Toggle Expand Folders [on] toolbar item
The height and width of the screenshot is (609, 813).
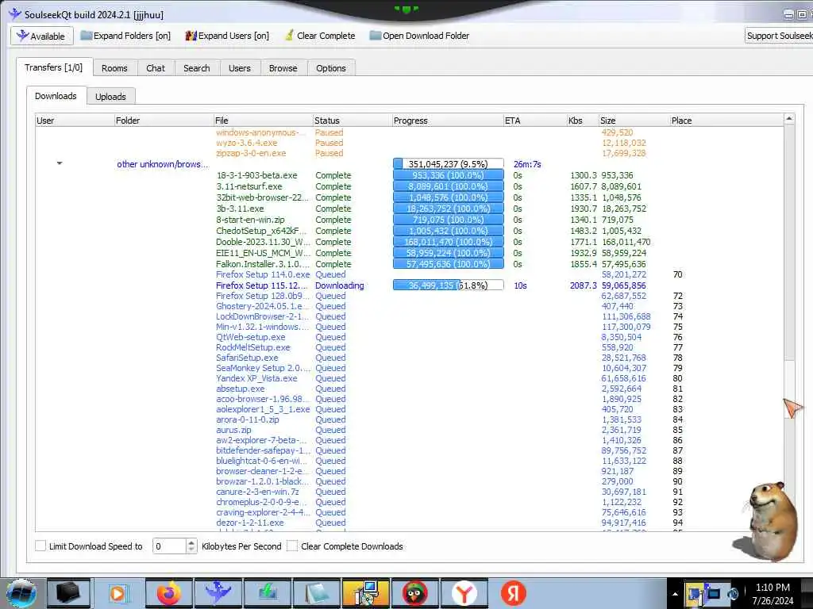point(126,36)
